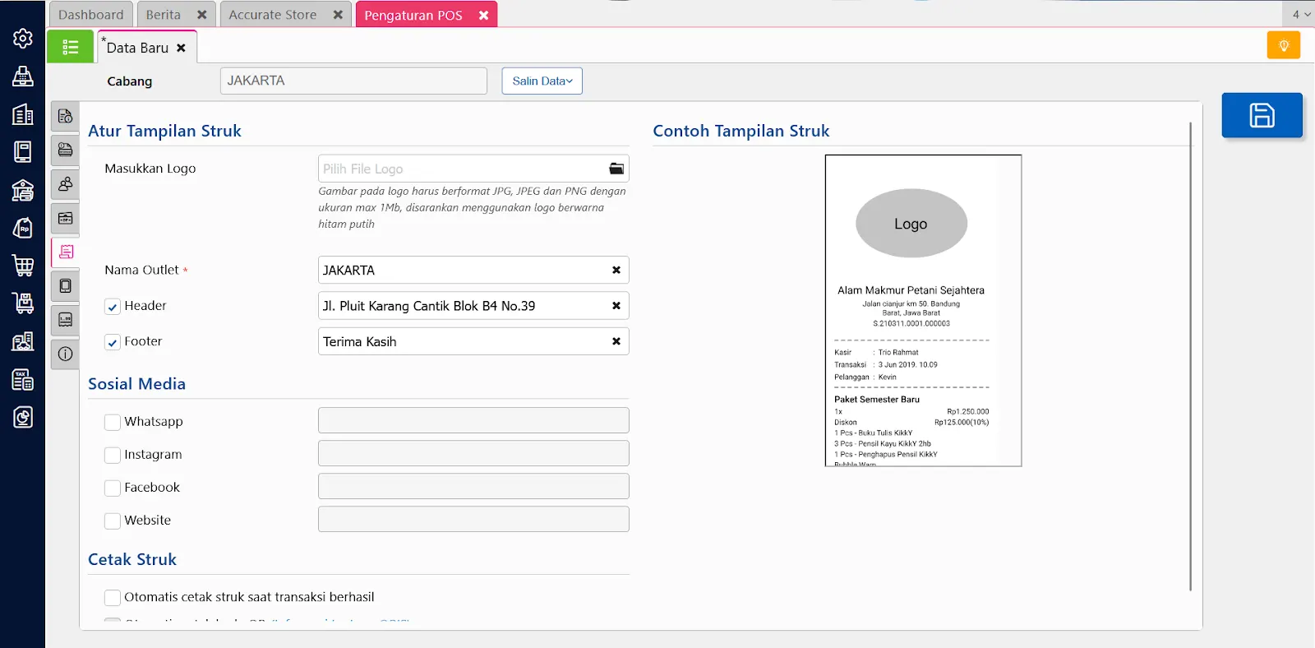
Task: Click the Cetak Struk section heading
Action: coord(132,559)
